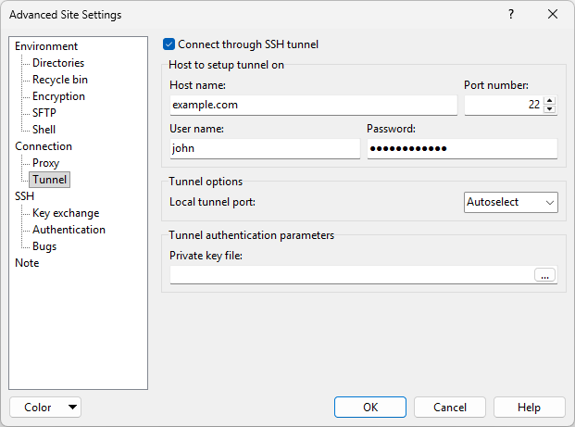Open the Local tunnel port dropdown
575x427 pixels.
[511, 202]
